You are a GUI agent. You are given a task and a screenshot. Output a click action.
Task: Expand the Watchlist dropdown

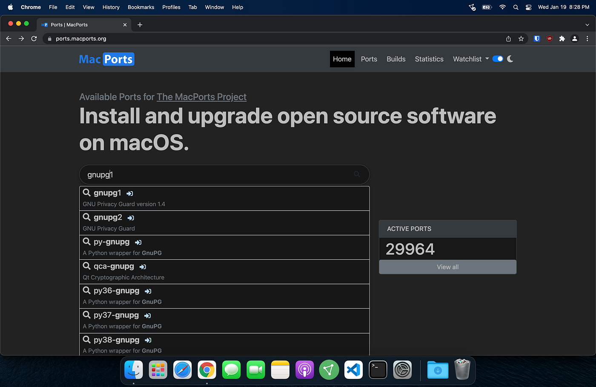(x=471, y=59)
